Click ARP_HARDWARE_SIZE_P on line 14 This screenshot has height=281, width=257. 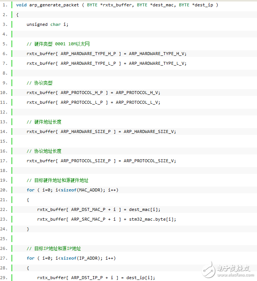click(86, 132)
